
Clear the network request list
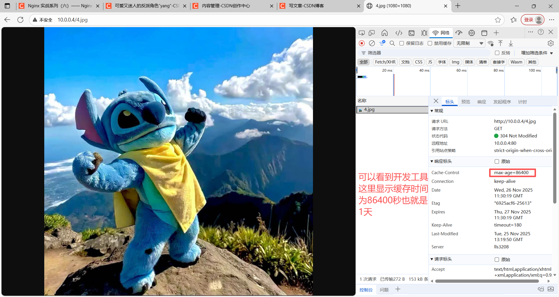tap(372, 43)
